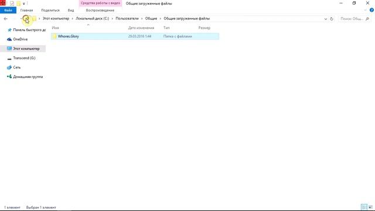Sort by the Имя column header

[x=55, y=28]
